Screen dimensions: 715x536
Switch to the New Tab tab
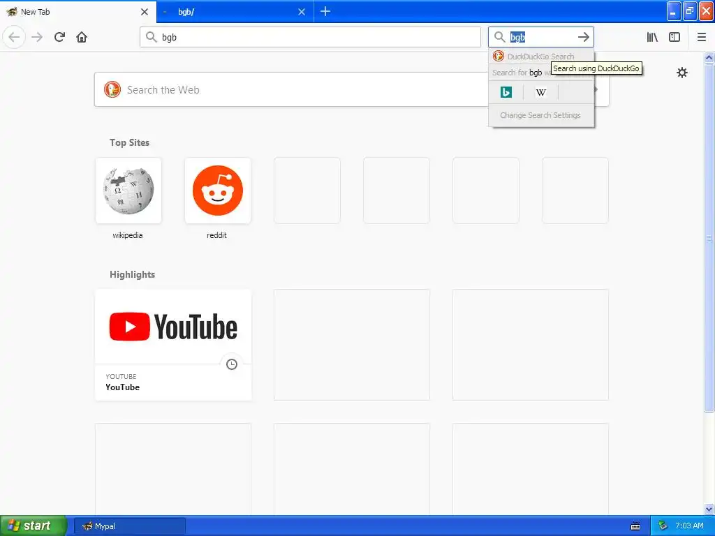click(x=78, y=11)
